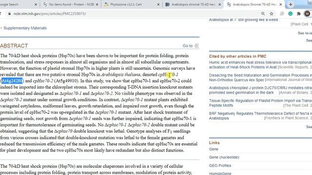Click the ABSTRACT heading
This screenshot has width=312, height=175.
(14, 46)
